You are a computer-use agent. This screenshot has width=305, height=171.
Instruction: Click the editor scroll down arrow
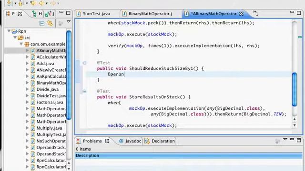[x=295, y=125]
